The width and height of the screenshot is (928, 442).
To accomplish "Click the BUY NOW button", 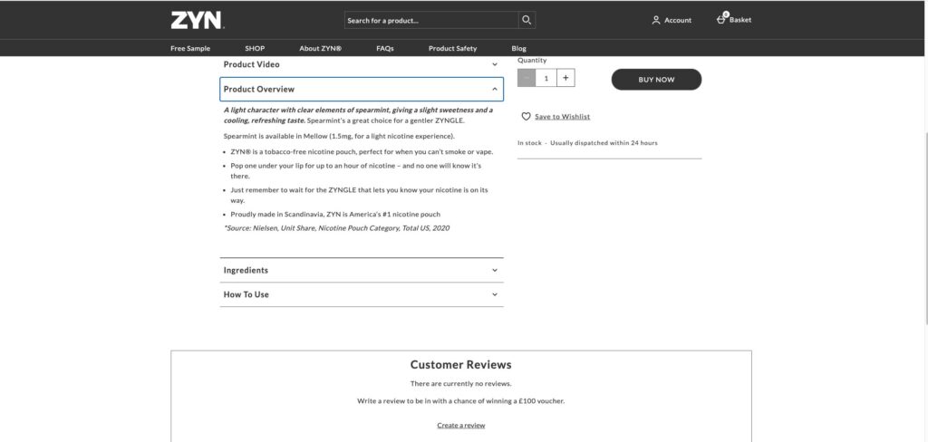I will [656, 80].
